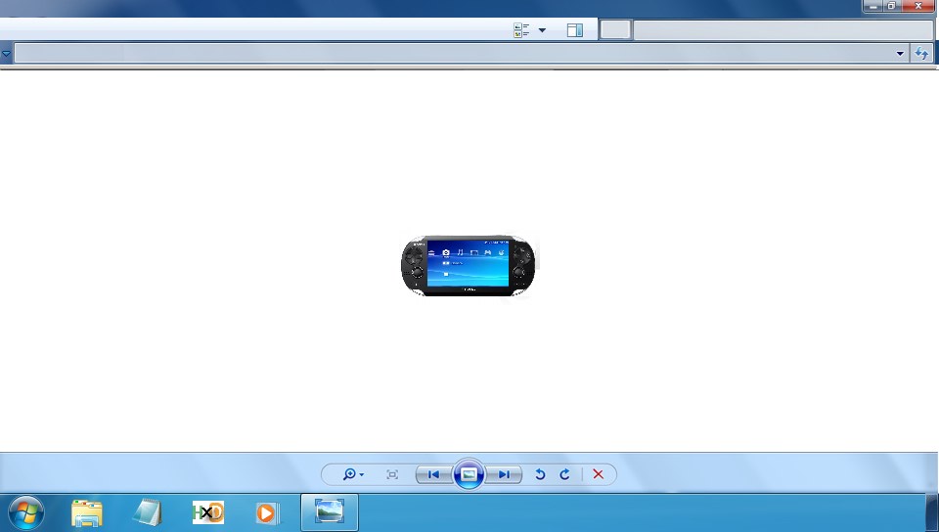Open Notepad from the taskbar
This screenshot has height=532, width=939.
[x=148, y=512]
